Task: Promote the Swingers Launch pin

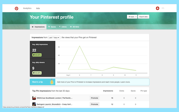Action: point(95,104)
